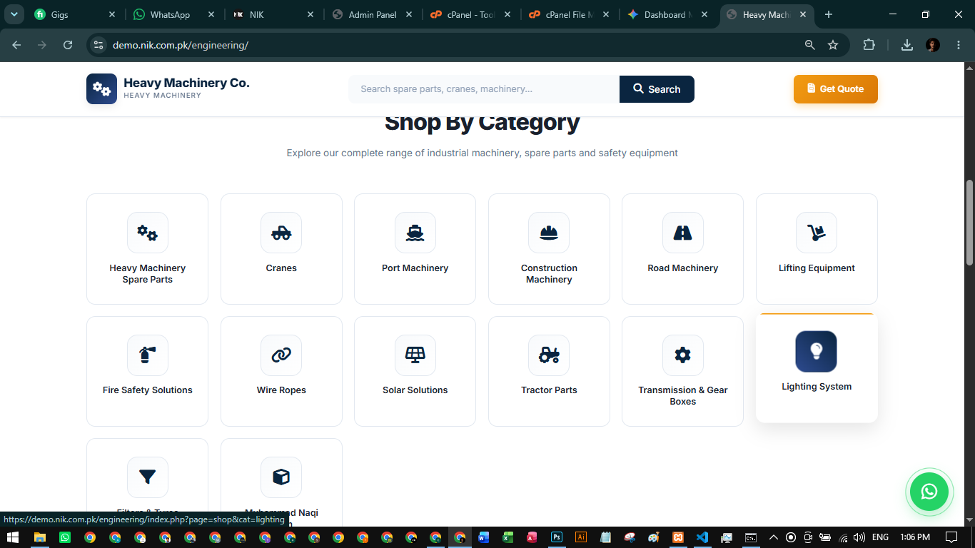Click the page vertical scrollbar thumb
This screenshot has height=548, width=975.
(x=969, y=223)
